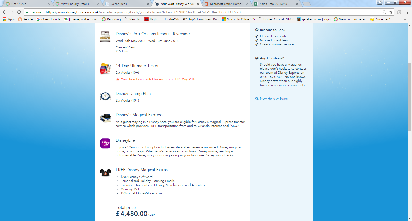
Task: Open the Flights to Florida bookmark
Action: pyautogui.click(x=162, y=19)
